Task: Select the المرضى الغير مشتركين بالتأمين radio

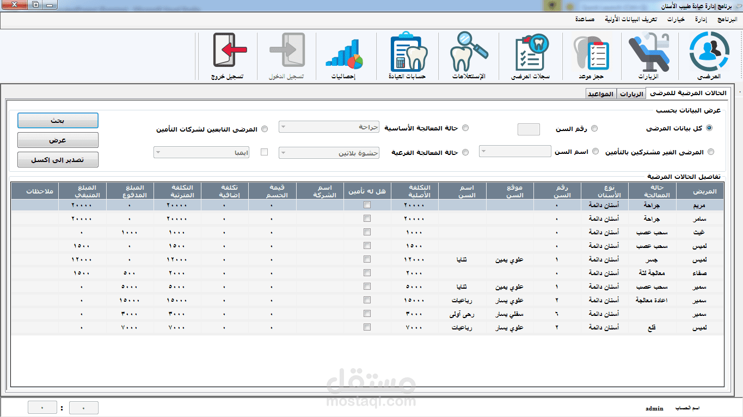Action: tap(711, 152)
